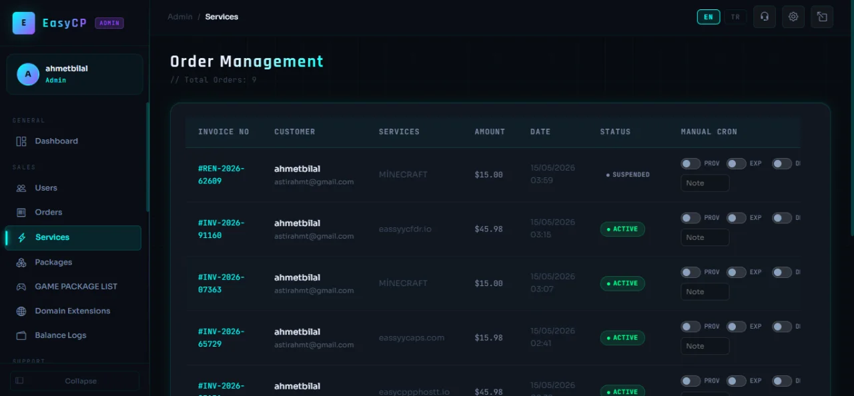Click the Domain Extensions globe icon
The image size is (854, 396).
(21, 311)
